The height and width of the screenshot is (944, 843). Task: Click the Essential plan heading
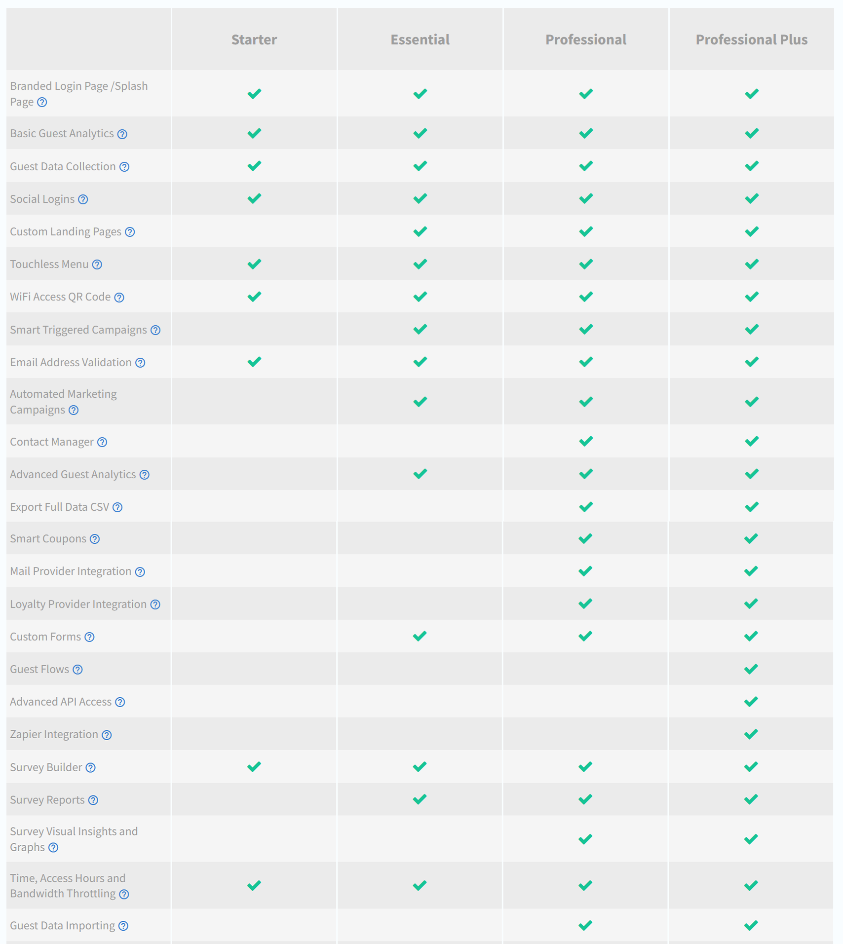(x=420, y=39)
